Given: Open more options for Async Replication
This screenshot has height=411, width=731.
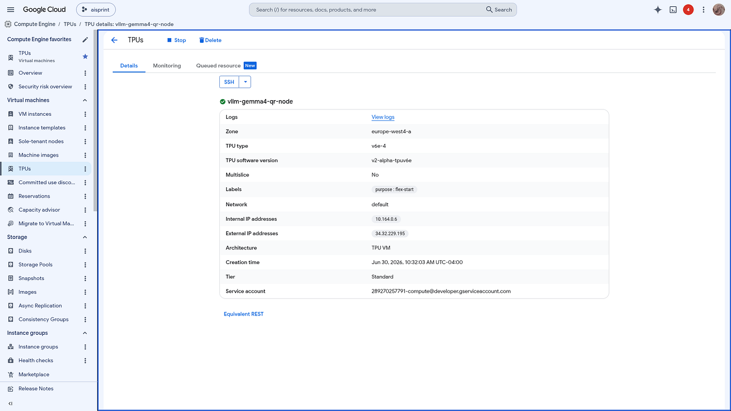Looking at the screenshot, I should 86,306.
